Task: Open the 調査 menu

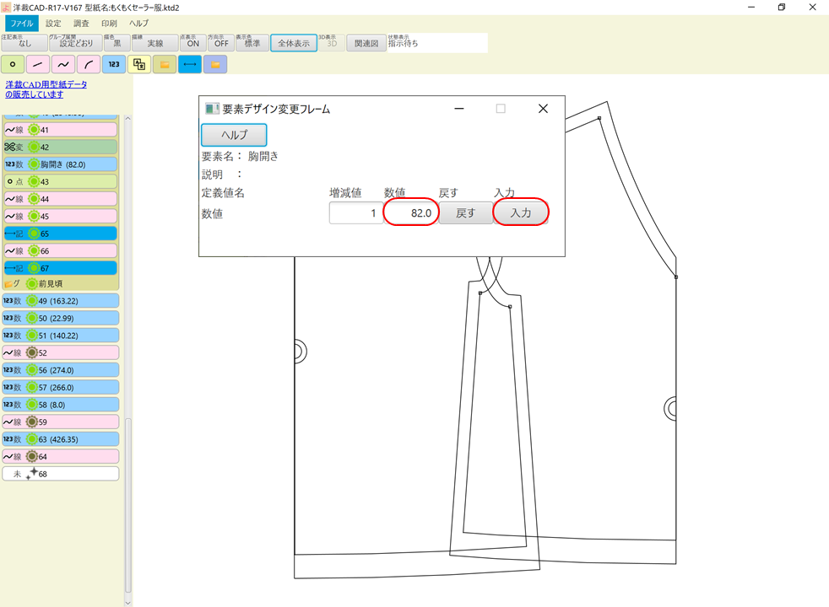Action: tap(80, 24)
